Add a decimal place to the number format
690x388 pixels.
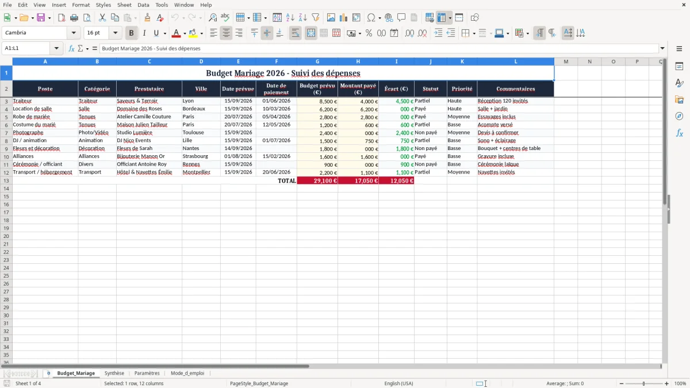click(409, 33)
